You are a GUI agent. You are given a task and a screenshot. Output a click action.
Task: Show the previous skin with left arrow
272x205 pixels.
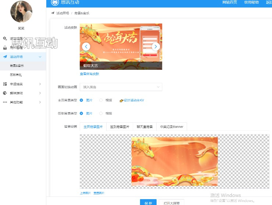click(86, 47)
